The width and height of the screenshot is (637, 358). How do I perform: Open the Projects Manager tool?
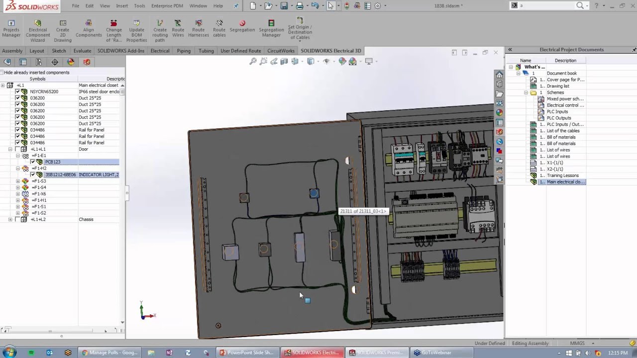[x=11, y=29]
